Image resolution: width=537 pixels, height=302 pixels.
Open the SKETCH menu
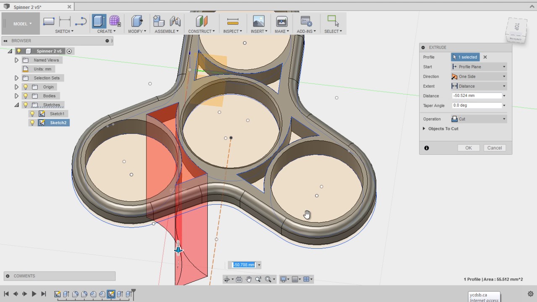tap(64, 31)
